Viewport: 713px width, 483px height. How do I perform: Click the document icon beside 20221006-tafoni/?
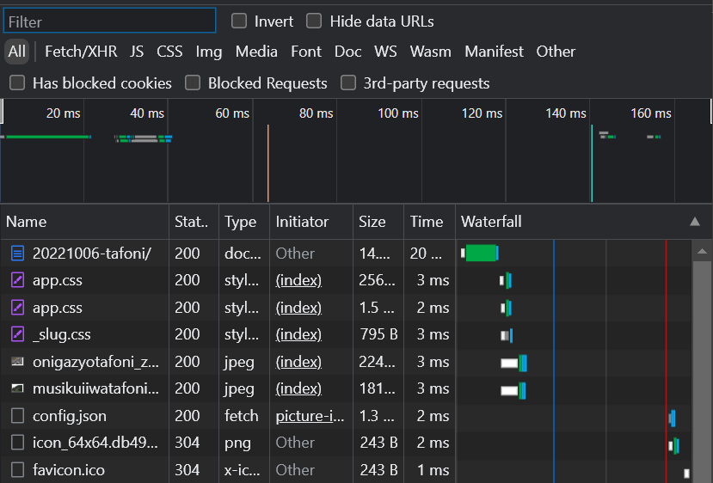17,254
